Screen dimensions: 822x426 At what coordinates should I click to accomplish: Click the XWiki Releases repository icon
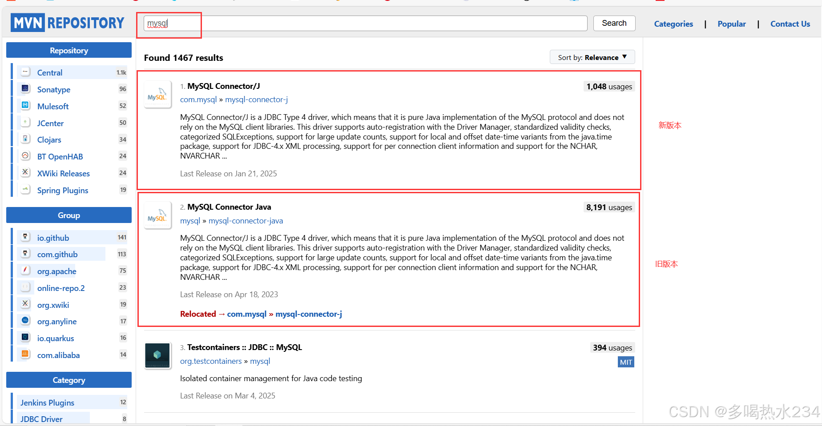click(x=25, y=173)
